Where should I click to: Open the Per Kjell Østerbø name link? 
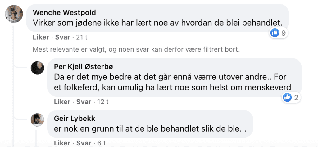coord(83,67)
